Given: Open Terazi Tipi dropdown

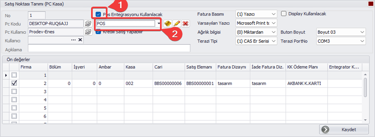Looking at the screenshot, I should coord(274,41).
